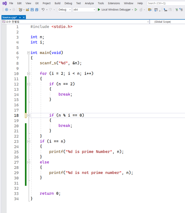Open the Help menu
This screenshot has width=185, height=213.
[140, 3]
